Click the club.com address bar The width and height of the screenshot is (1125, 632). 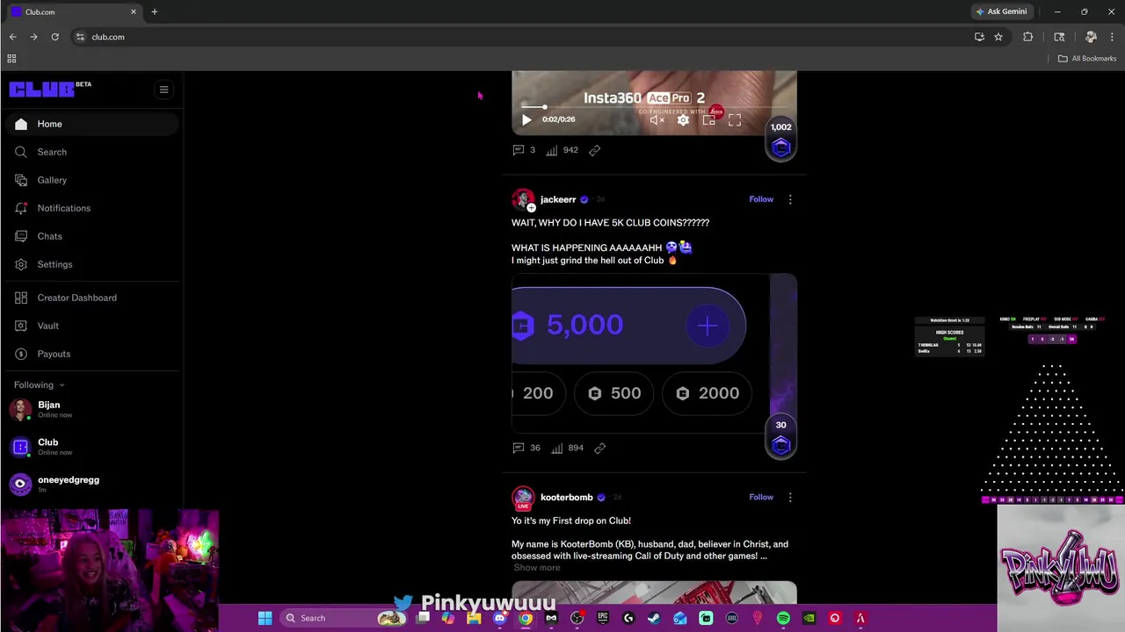[519, 37]
